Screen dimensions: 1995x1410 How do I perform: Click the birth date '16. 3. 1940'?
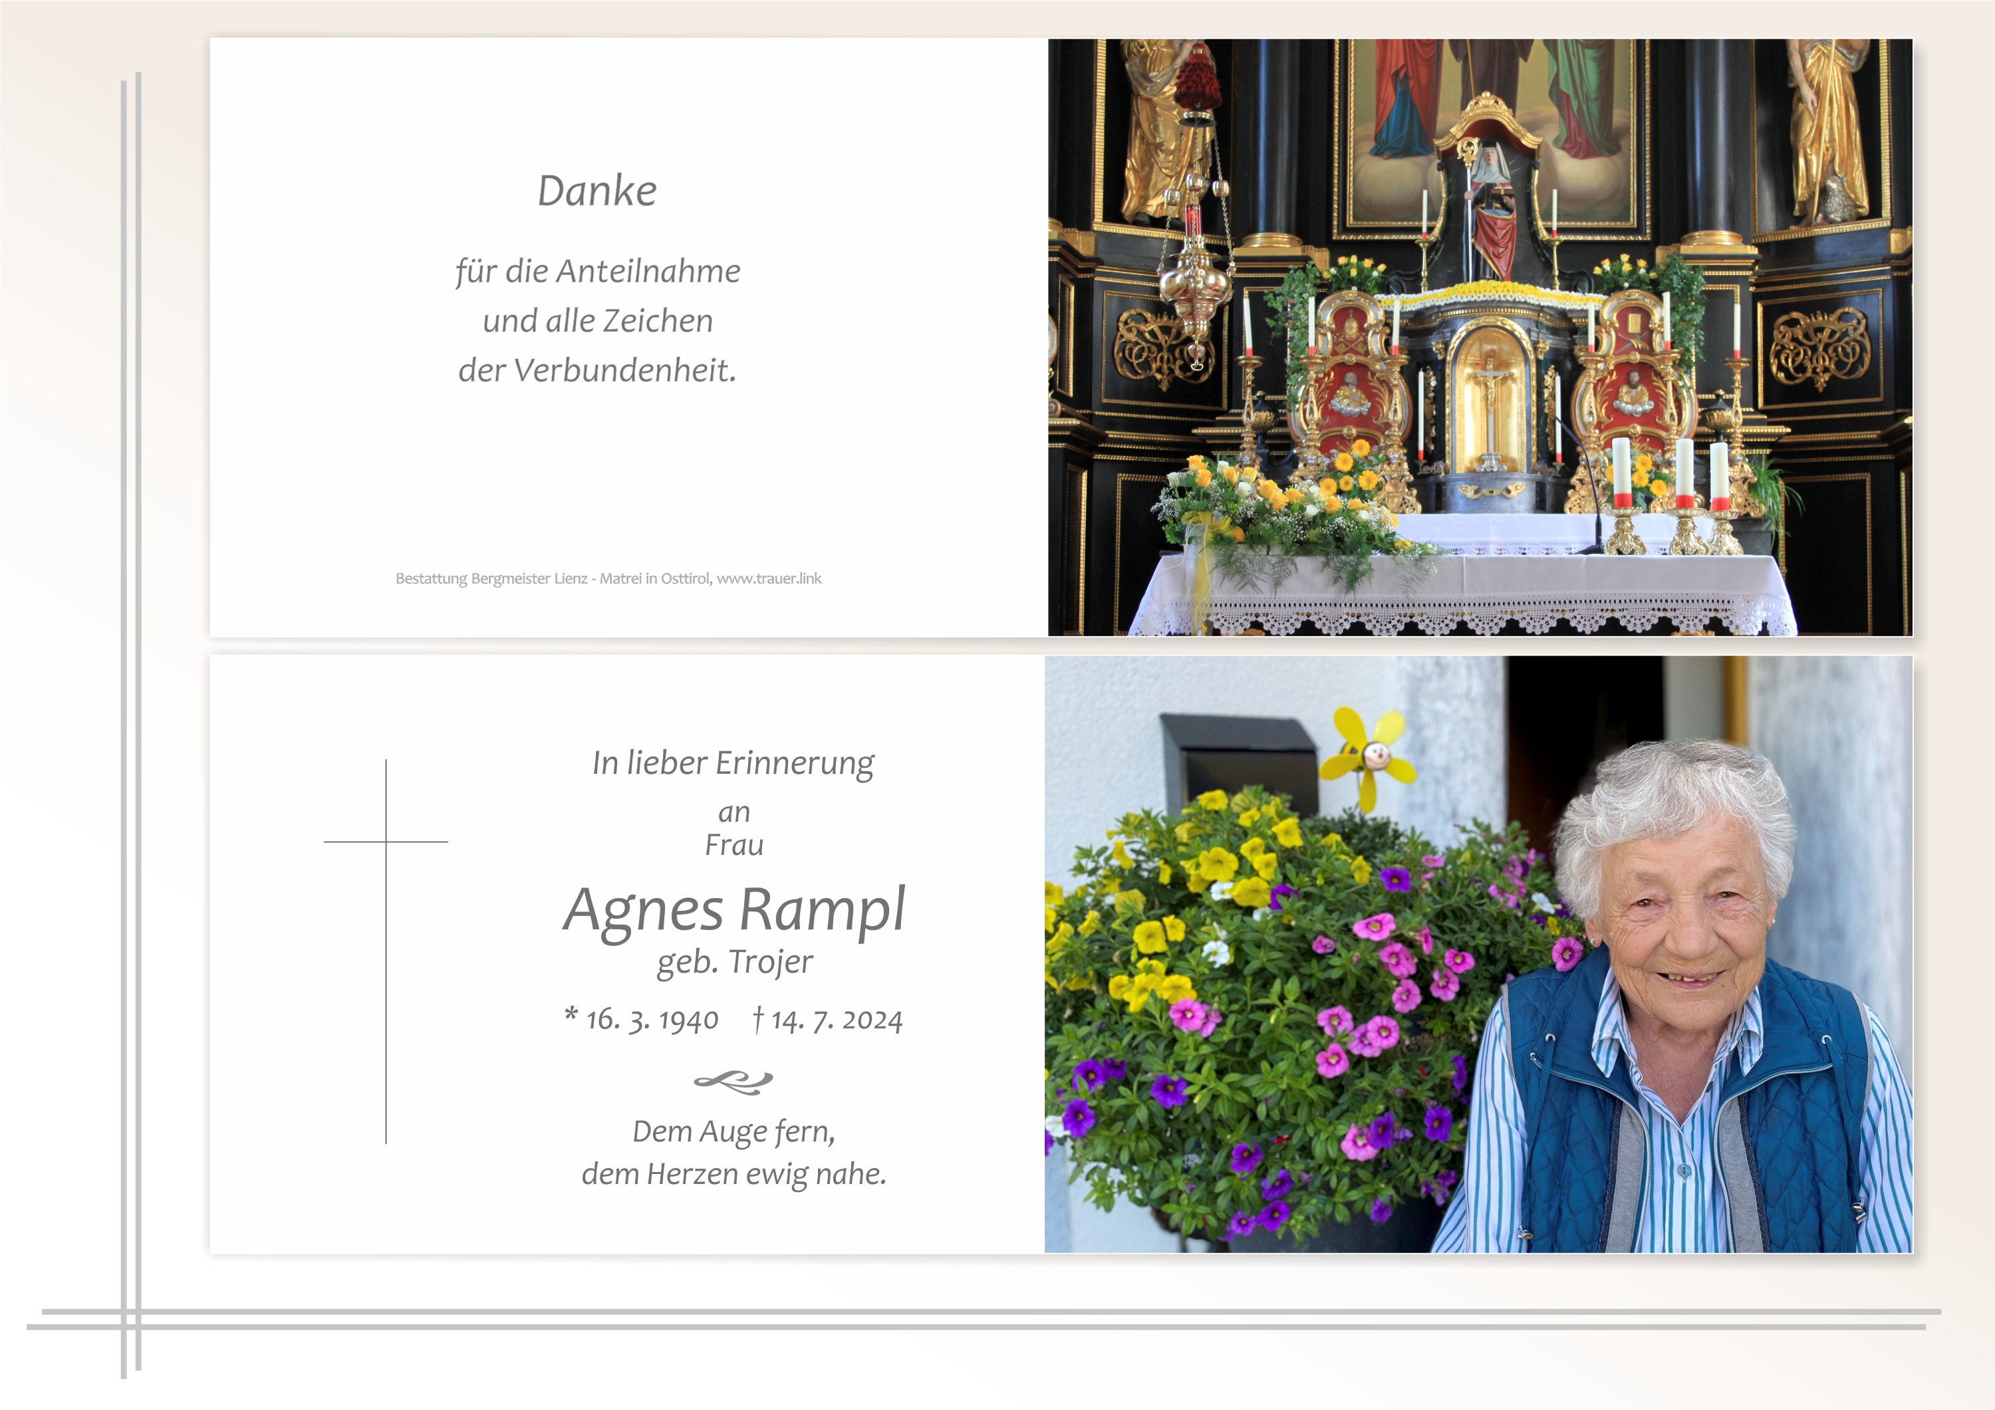pyautogui.click(x=652, y=1019)
